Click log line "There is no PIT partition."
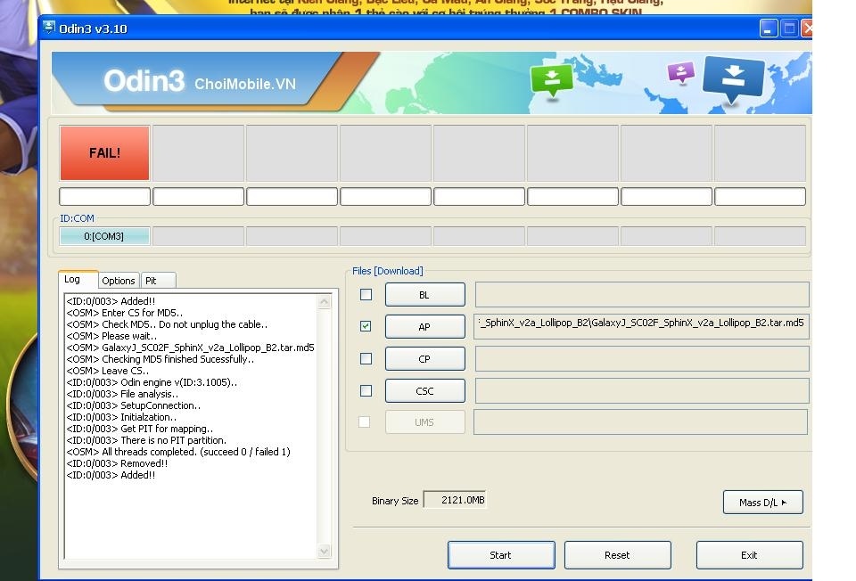 146,440
